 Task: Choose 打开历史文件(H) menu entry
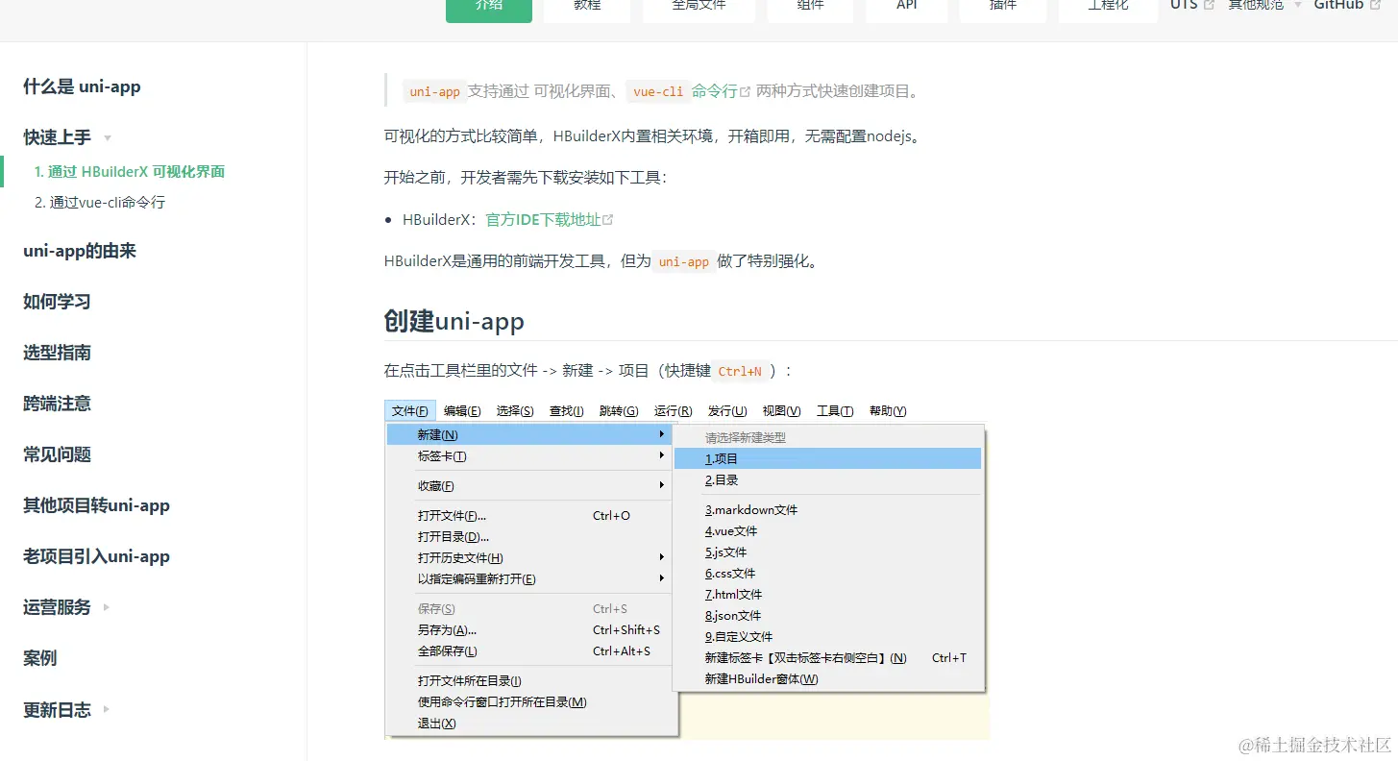(528, 558)
